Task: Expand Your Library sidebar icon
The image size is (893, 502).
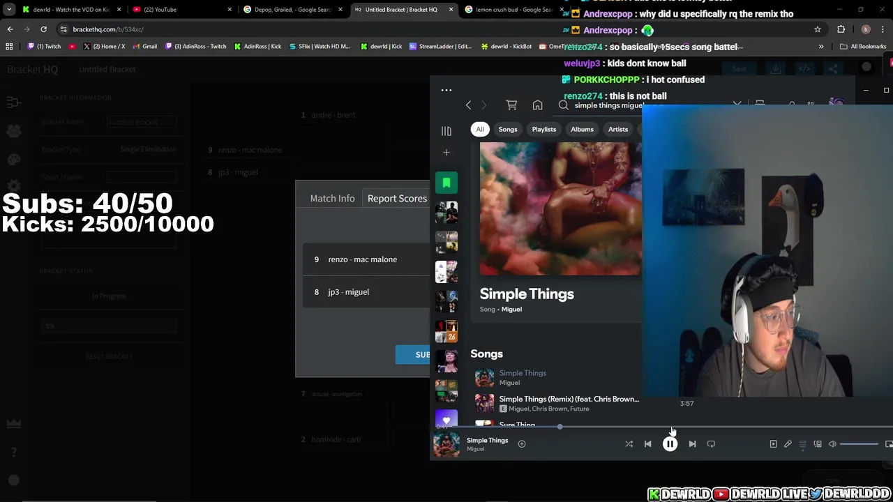Action: point(446,130)
